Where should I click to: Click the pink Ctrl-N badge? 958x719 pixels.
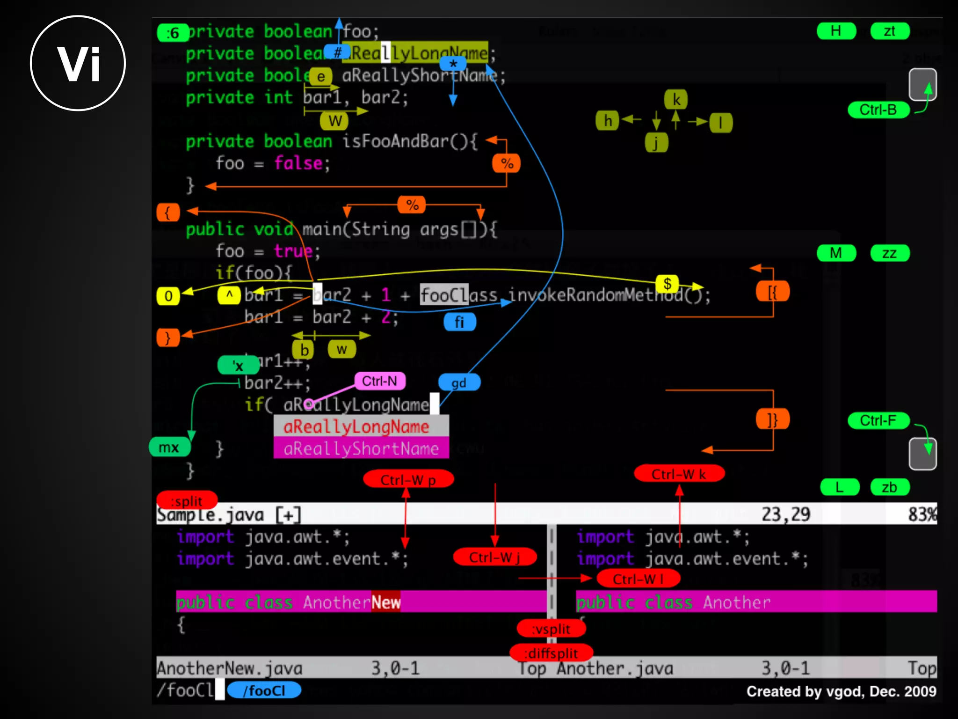[x=379, y=381]
